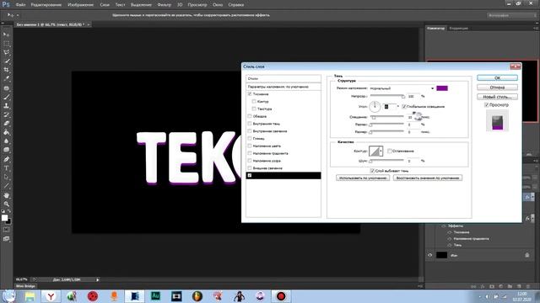Select the Blur tool
Screen dimensions: 540x303
coord(6,141)
